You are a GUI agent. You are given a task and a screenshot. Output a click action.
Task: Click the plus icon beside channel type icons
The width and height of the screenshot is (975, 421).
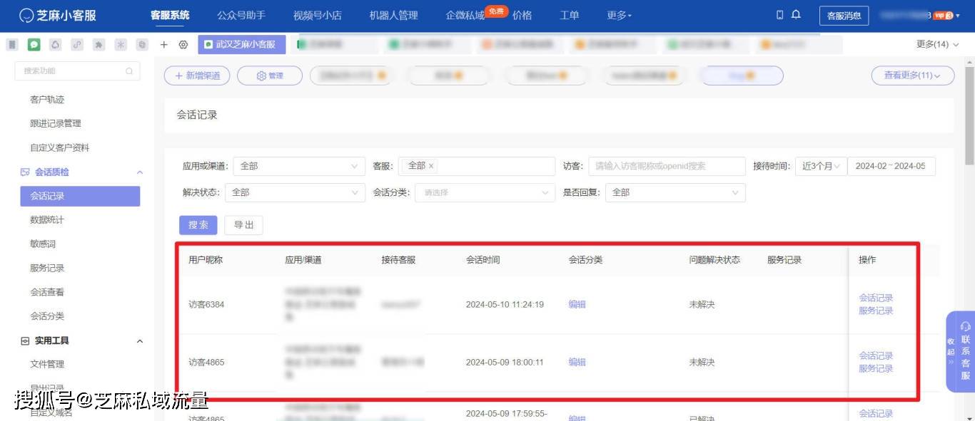(163, 44)
